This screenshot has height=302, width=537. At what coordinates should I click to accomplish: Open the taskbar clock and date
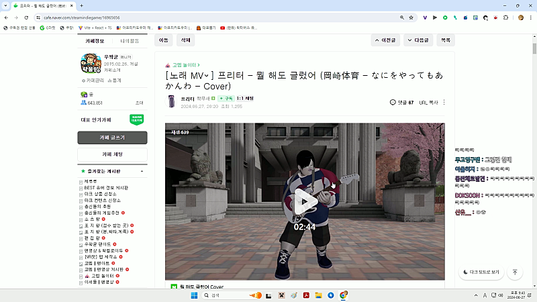click(x=517, y=295)
